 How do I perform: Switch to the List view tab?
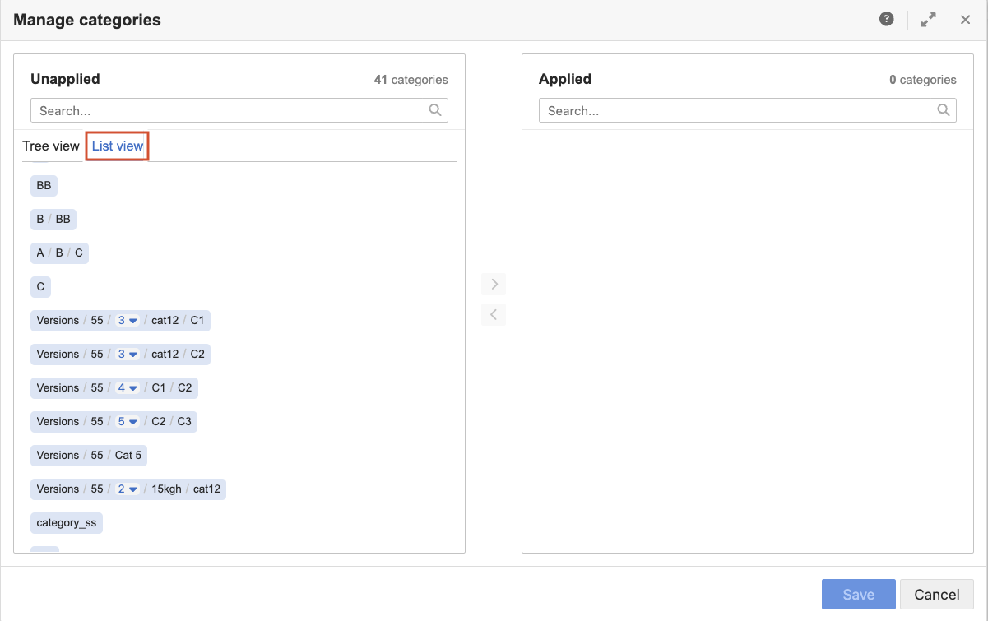116,146
